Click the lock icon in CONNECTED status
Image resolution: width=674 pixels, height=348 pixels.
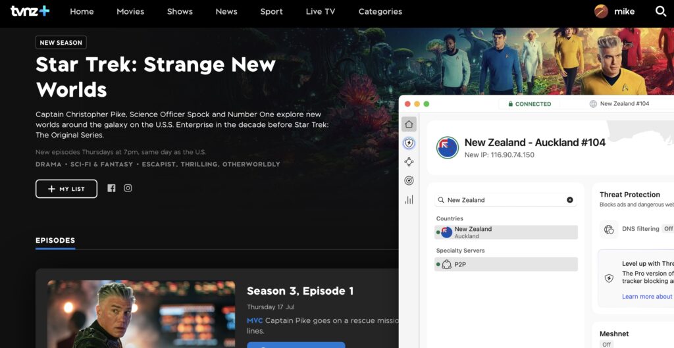tap(511, 104)
